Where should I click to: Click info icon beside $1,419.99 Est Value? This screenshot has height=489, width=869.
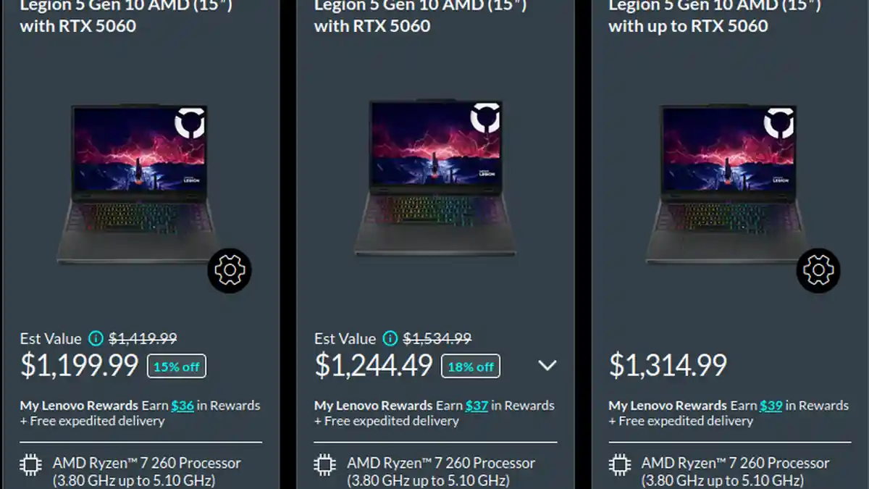click(96, 338)
